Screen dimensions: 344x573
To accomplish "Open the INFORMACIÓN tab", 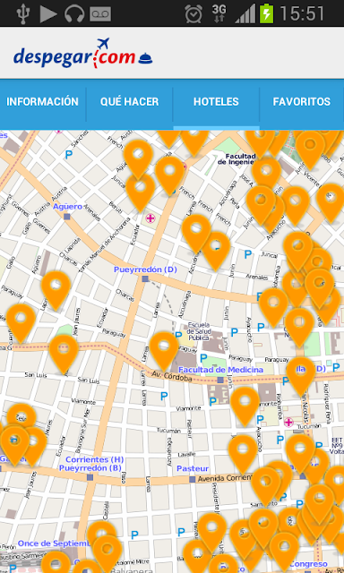I will [43, 102].
